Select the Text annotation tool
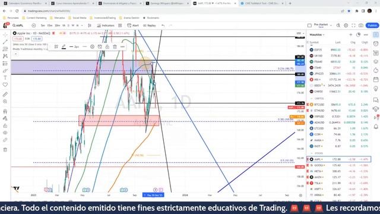380x214 pixels. 5,78
